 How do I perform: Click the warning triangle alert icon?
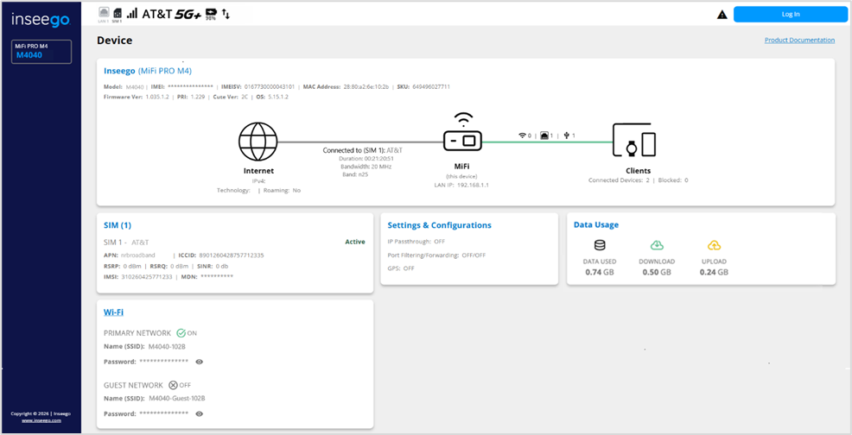(x=722, y=15)
